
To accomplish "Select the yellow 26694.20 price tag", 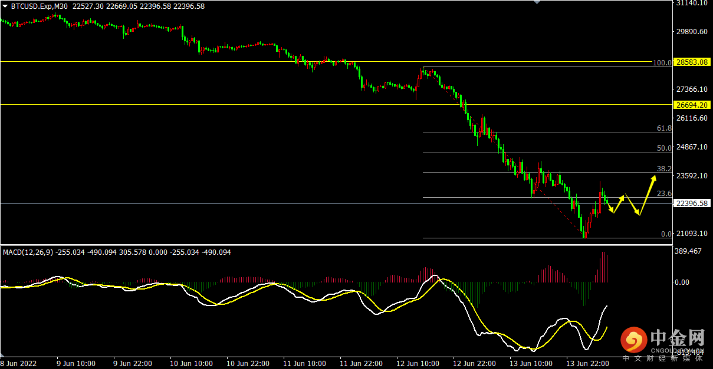I will point(692,105).
